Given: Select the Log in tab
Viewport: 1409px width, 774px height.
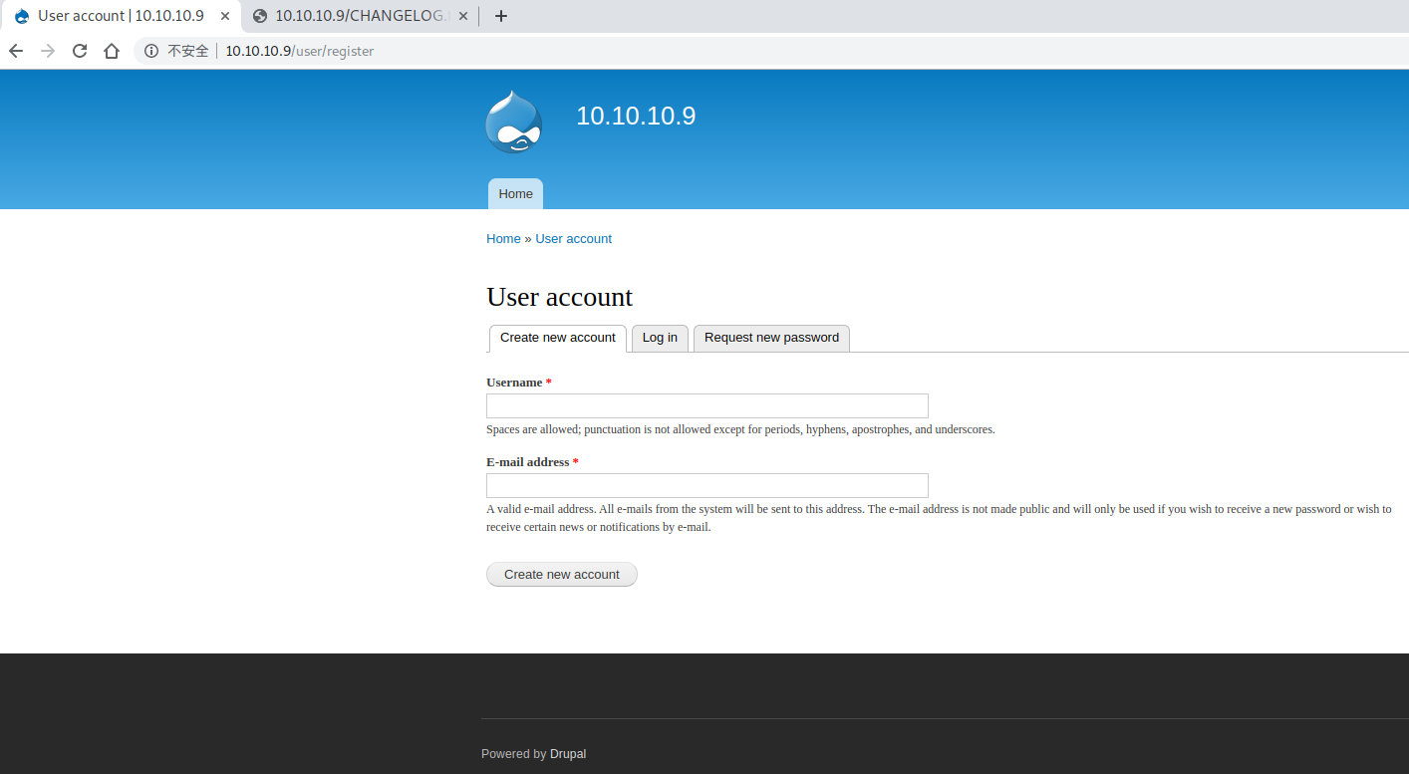Looking at the screenshot, I should [660, 338].
